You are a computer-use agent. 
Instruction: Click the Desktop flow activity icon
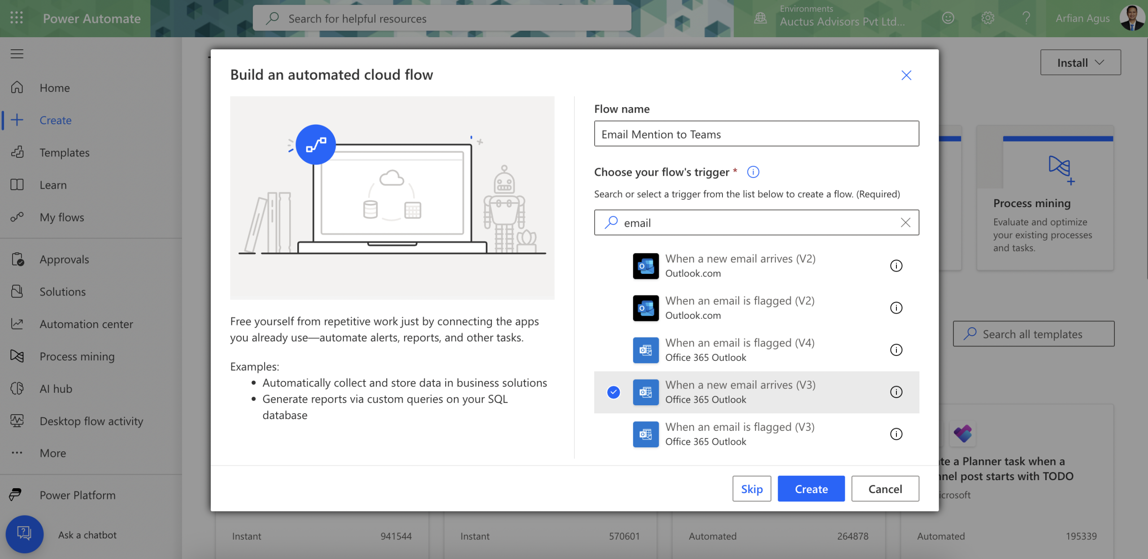(x=17, y=420)
